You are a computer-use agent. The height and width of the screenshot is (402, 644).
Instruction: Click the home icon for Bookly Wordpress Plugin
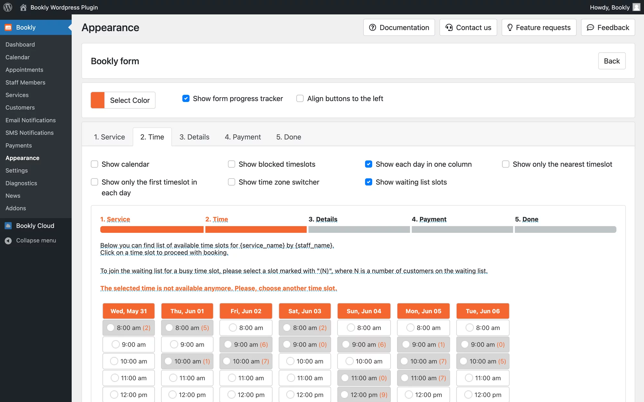[23, 7]
